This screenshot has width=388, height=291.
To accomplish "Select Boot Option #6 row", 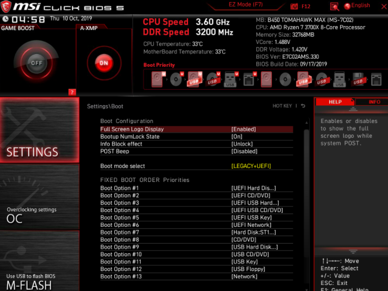I will 197,225.
